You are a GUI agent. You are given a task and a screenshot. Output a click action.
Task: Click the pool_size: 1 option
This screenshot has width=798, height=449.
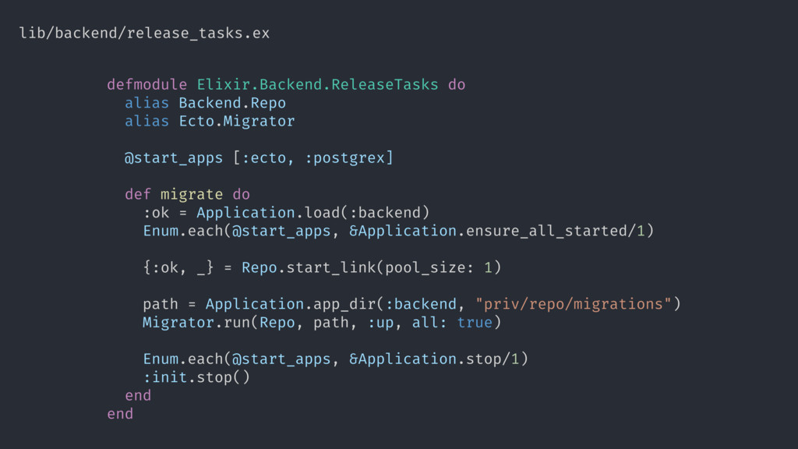439,268
